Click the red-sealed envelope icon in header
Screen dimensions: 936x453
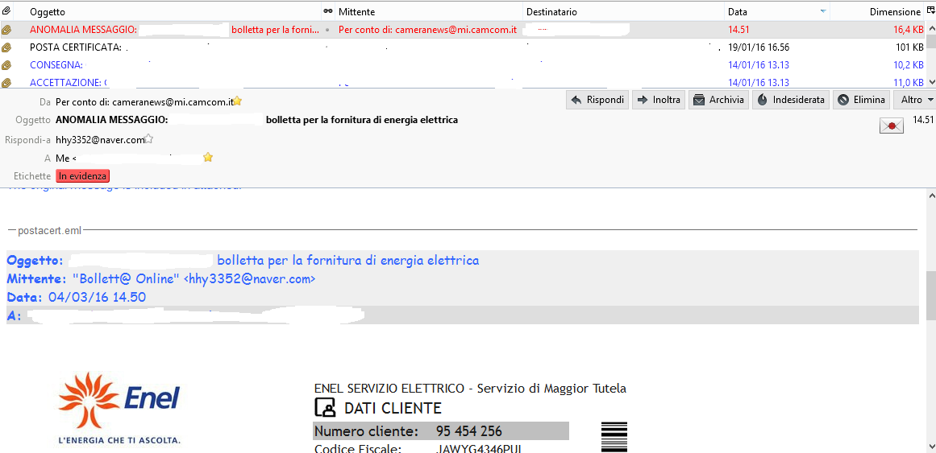coord(891,126)
